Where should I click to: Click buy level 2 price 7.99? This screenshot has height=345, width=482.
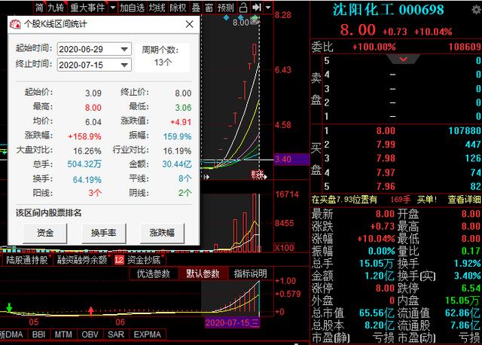click(x=386, y=145)
